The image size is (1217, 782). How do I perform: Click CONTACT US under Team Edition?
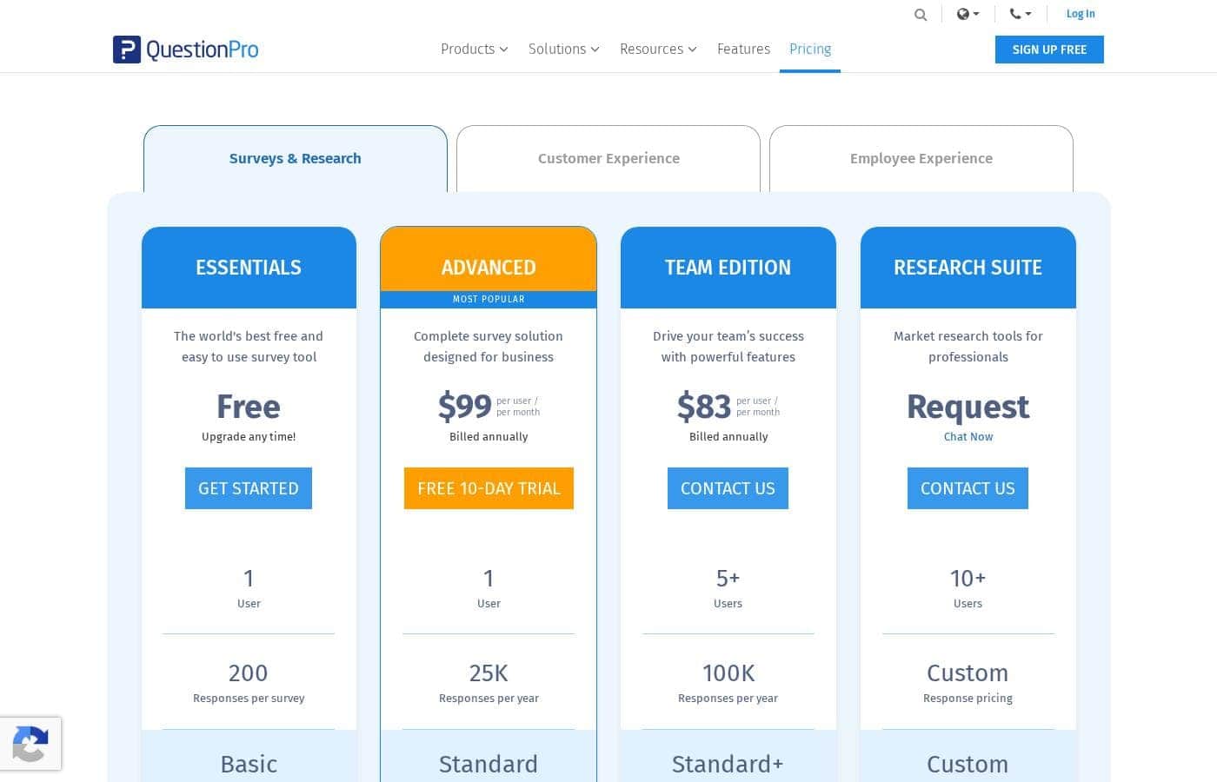coord(728,488)
